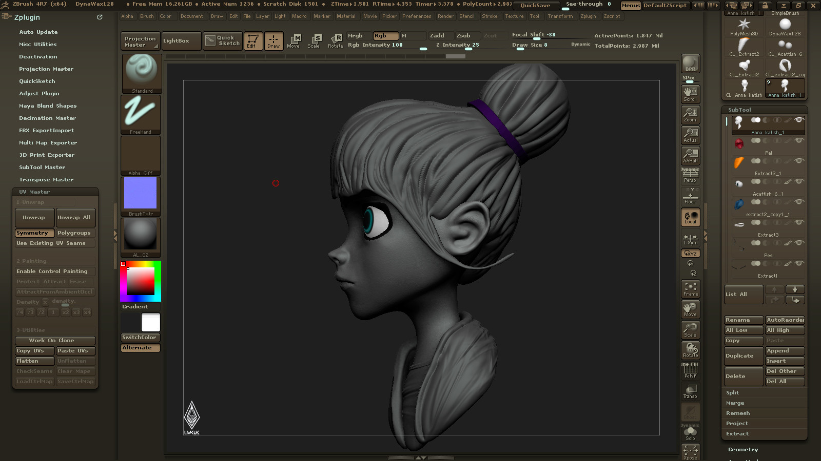
Task: Click the Duplicate subtool button
Action: point(744,356)
